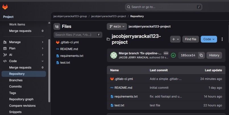The width and height of the screenshot is (229, 115).
Task: Click test.txt file icon in file tree
Action: click(58, 63)
